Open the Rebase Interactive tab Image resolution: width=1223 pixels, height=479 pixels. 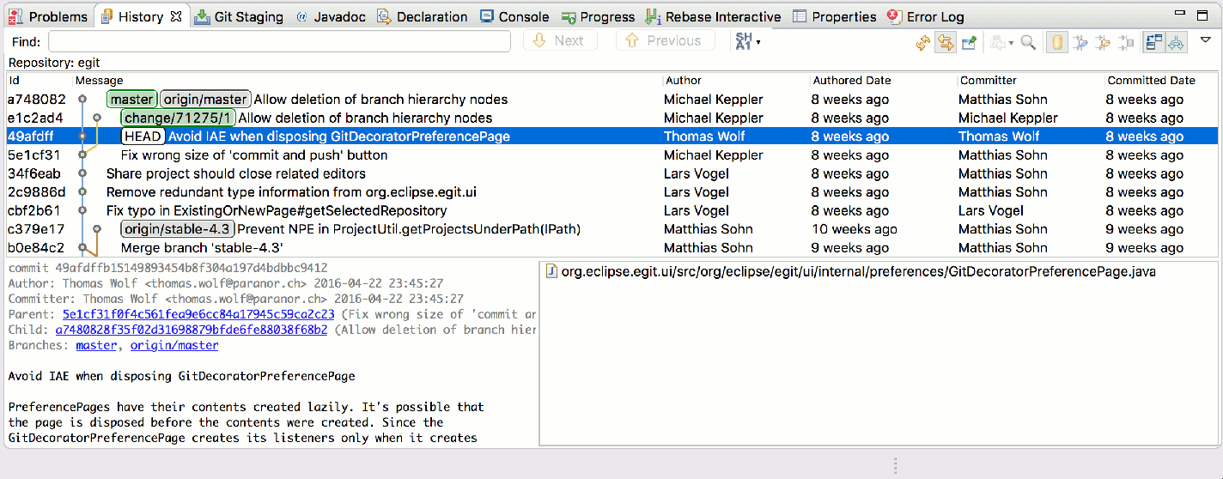click(x=713, y=16)
